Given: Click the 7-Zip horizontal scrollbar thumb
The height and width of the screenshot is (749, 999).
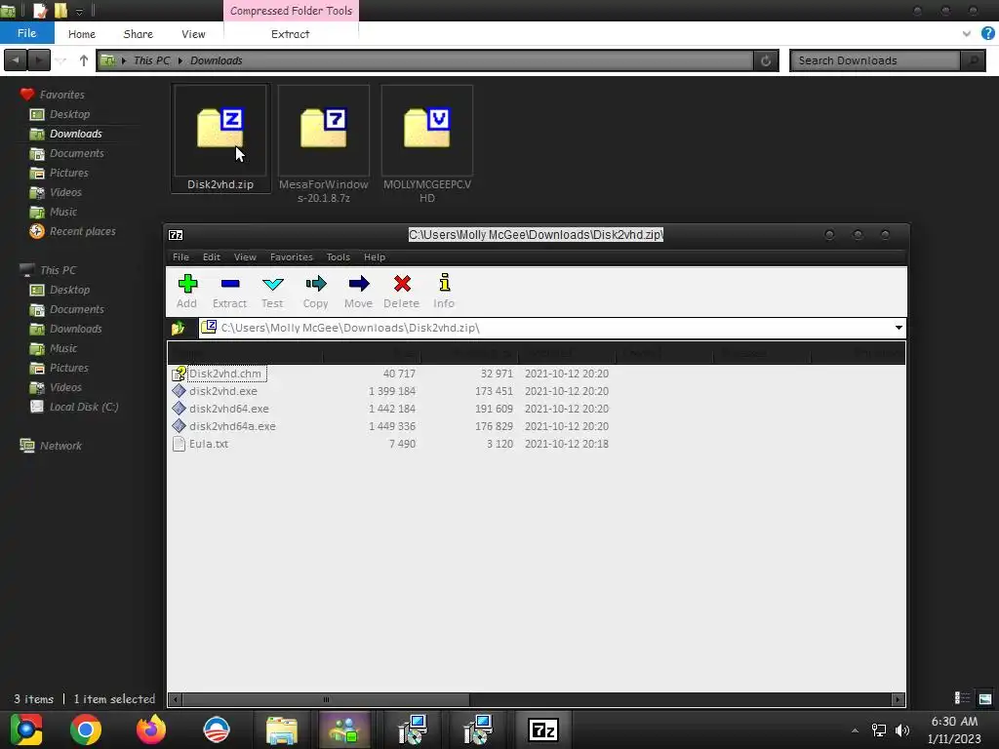Looking at the screenshot, I should point(326,700).
